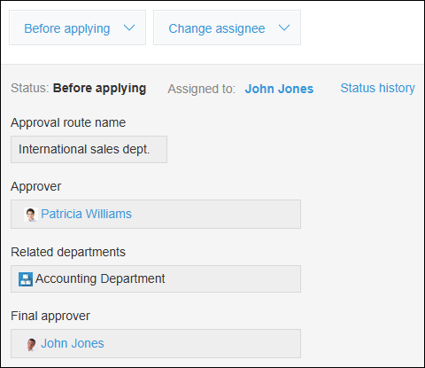Open final approver John Jones link

[73, 343]
